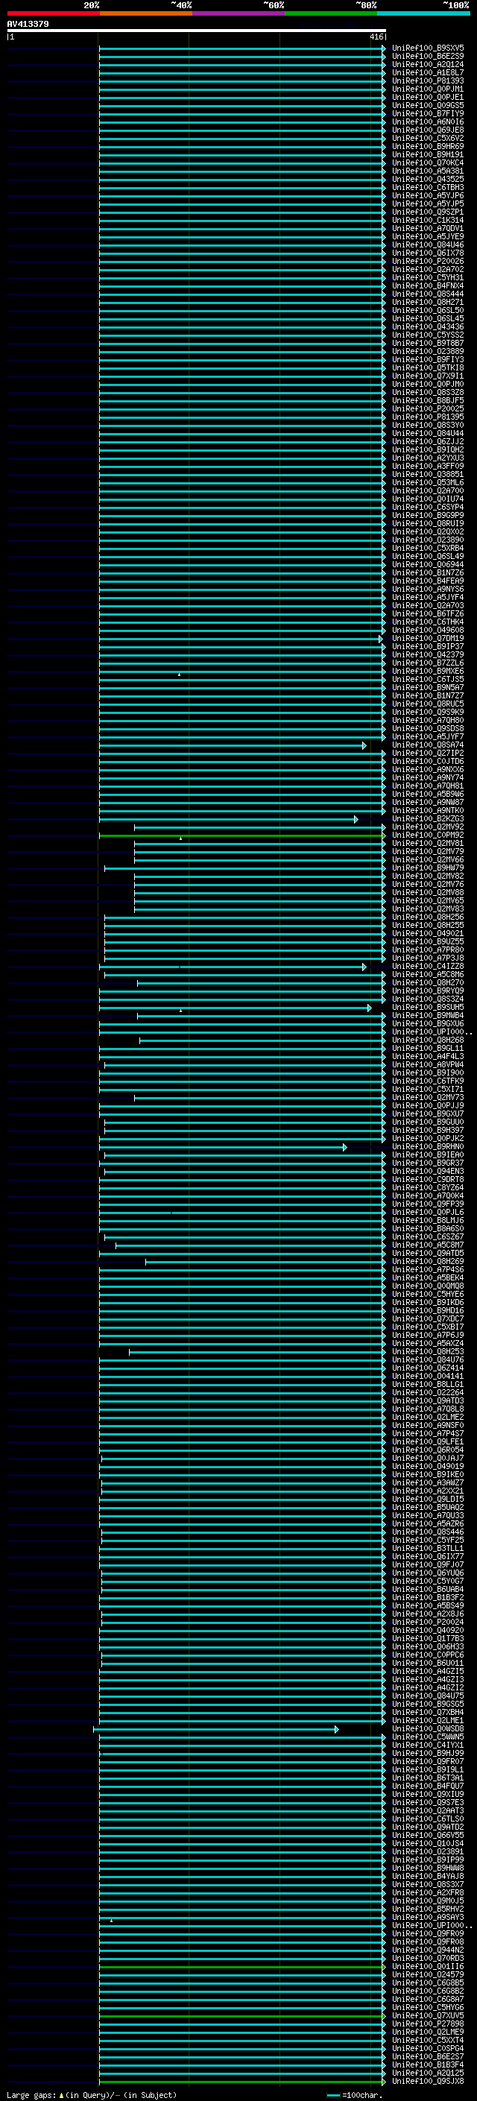Select label UniRef100_Q8SA74
This screenshot has height=2101, width=477.
click(x=427, y=745)
